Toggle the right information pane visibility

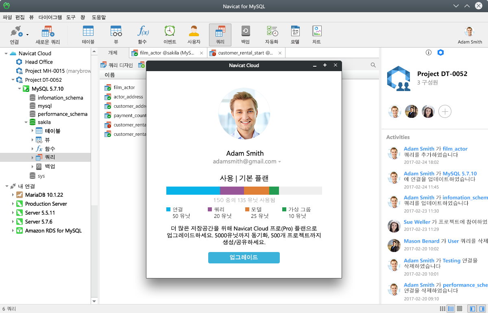[x=482, y=308]
